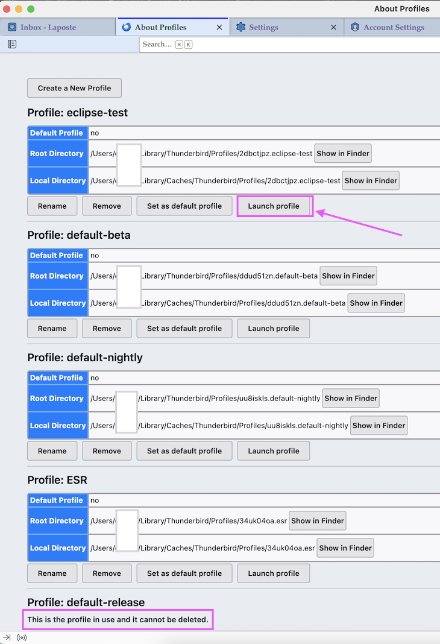Screen dimensions: 440x644
Task: Click the 'Profile: ESR' heading
Action: pyautogui.click(x=57, y=480)
